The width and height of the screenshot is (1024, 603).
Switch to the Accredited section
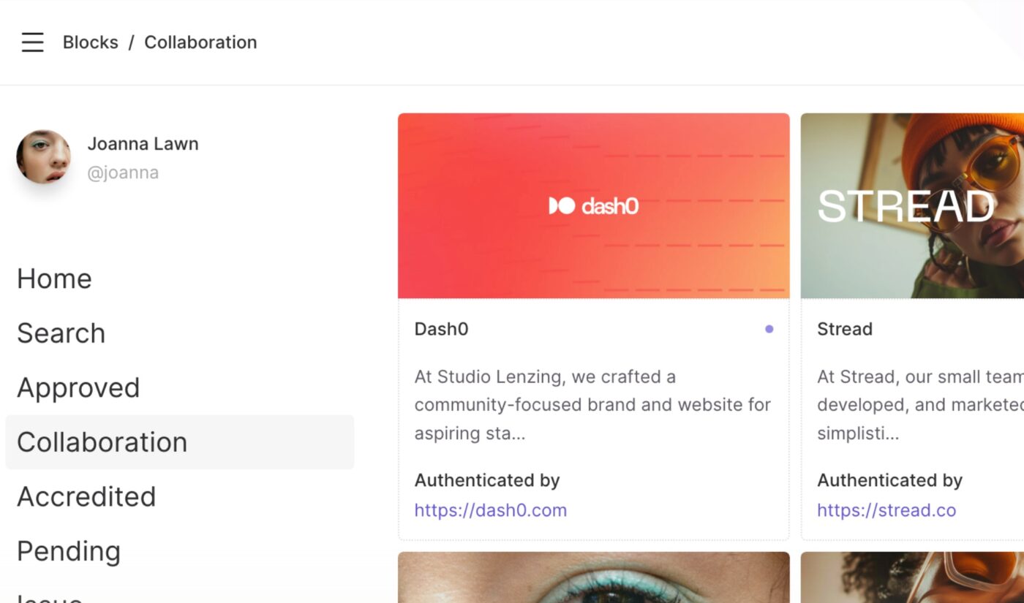(x=86, y=497)
